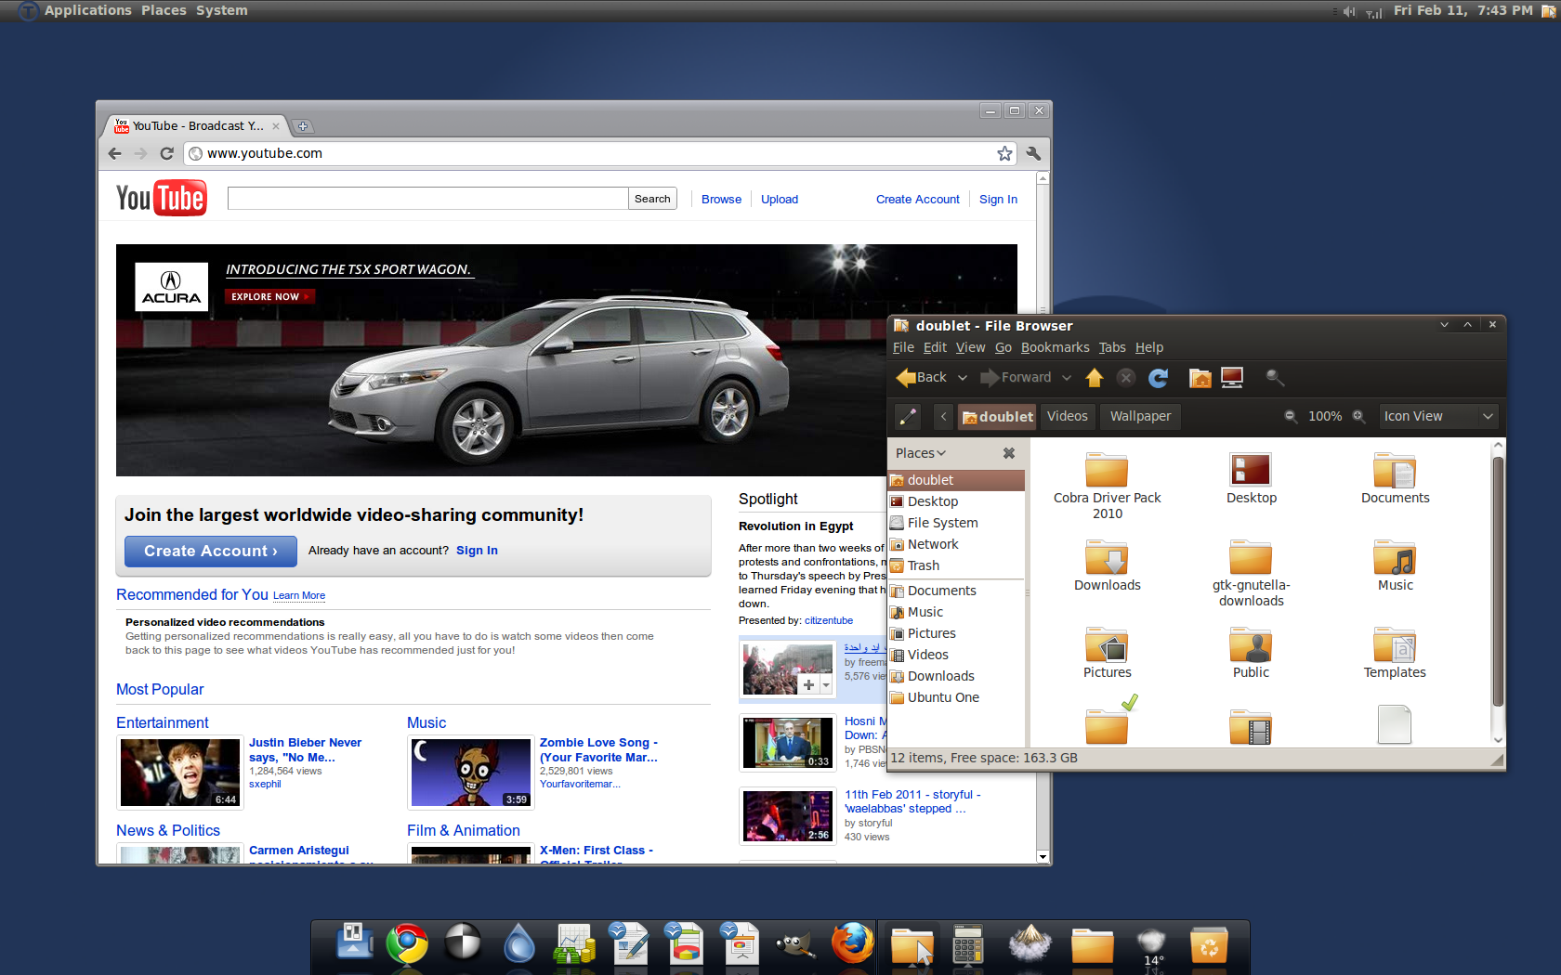This screenshot has width=1561, height=975.
Task: Open the Home folder toolbar icon
Action: (x=1200, y=378)
